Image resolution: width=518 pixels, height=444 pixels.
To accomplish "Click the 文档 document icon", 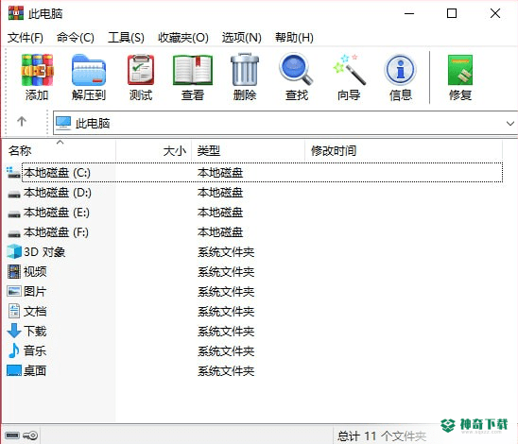I will (14, 311).
